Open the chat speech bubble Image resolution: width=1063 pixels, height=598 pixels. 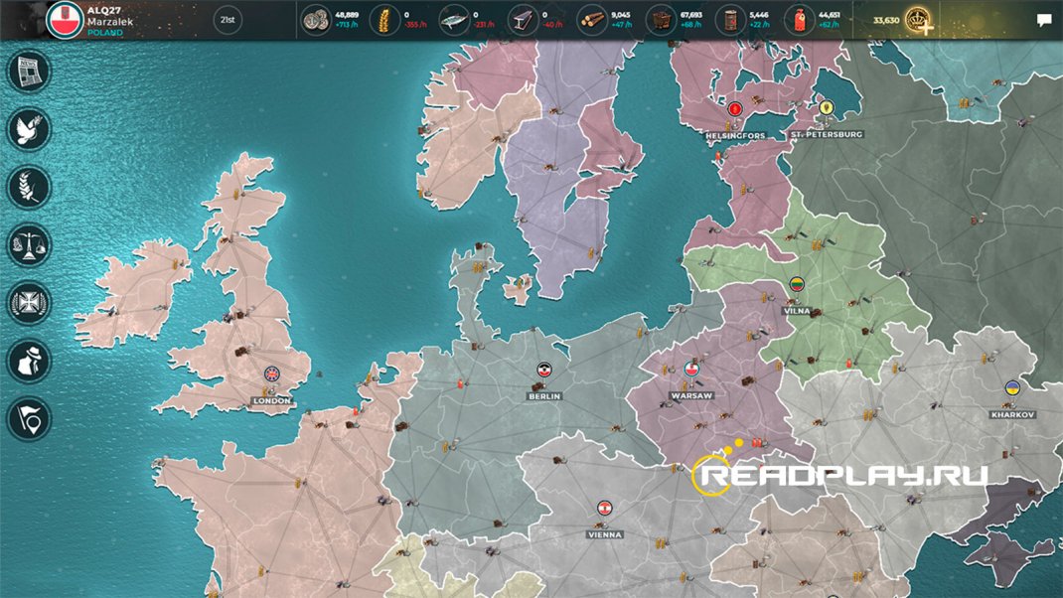tap(1044, 20)
